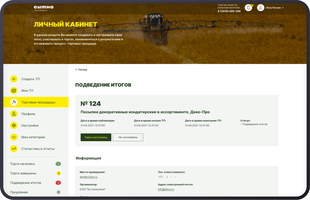Viewport: 310px width, 200px height.
Task: Click the ООО "Тесткомпания" organizer text
Action: click(x=93, y=189)
